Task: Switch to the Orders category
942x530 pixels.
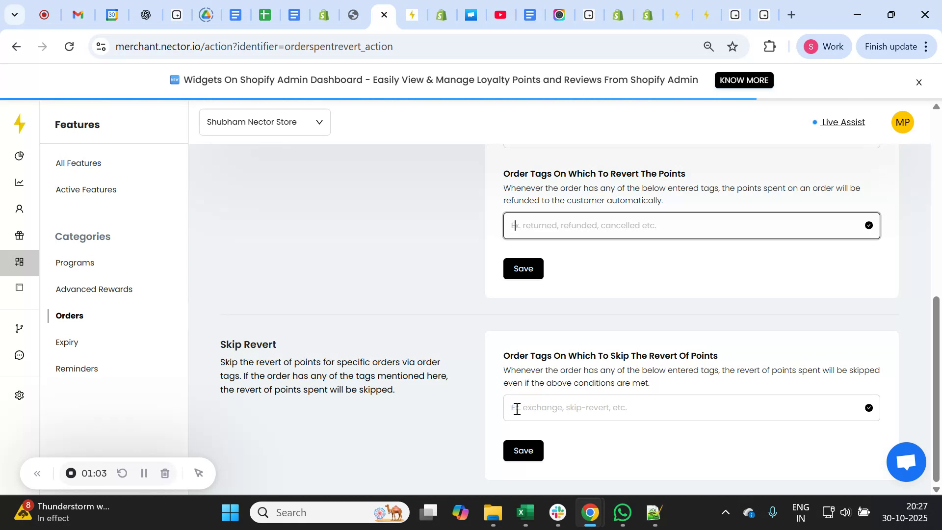Action: [x=69, y=316]
